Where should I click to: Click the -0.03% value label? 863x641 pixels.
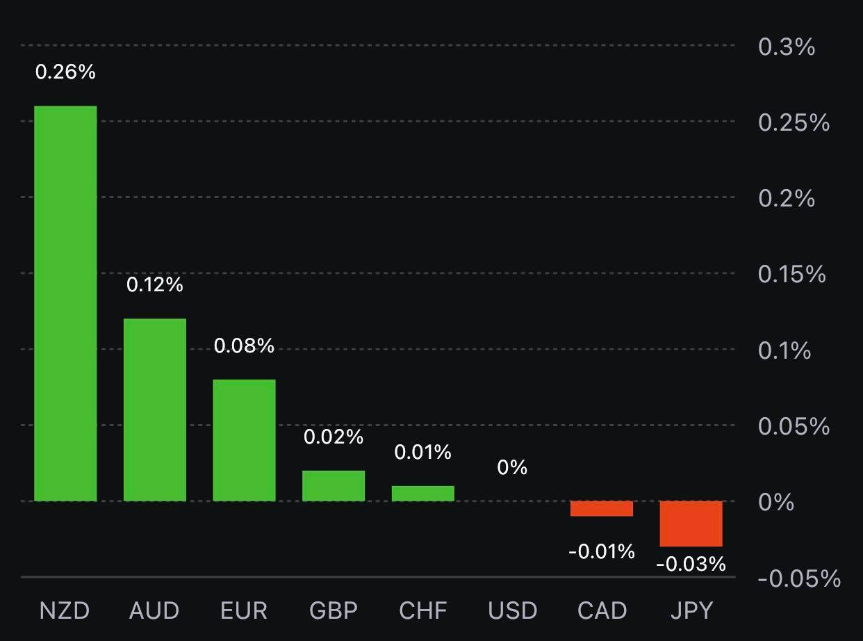[691, 564]
